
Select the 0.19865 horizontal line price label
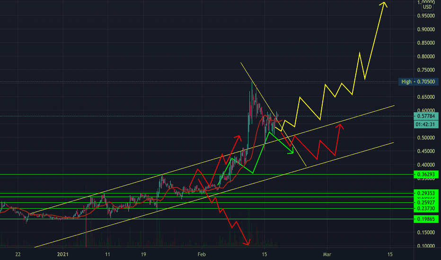coord(426,219)
